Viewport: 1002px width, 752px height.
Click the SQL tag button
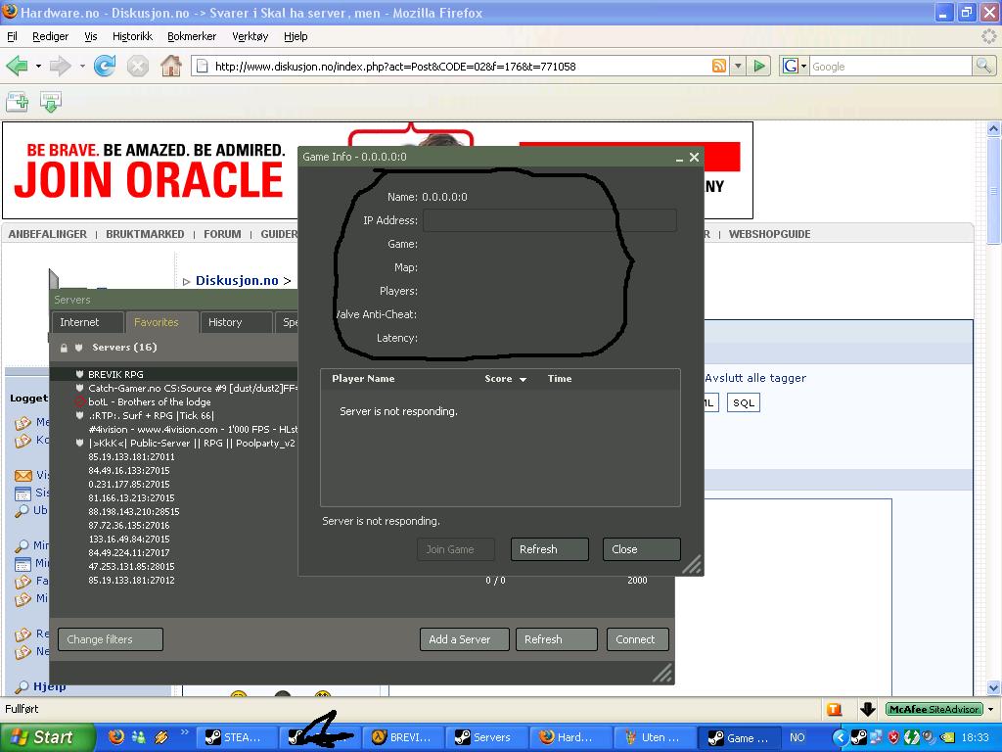pos(744,402)
